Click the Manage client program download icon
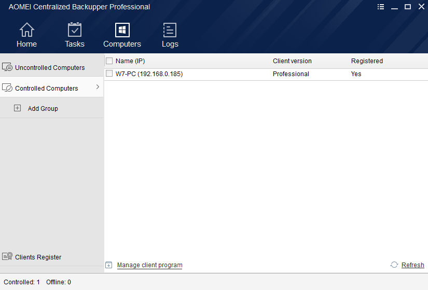The width and height of the screenshot is (428, 290). 108,265
